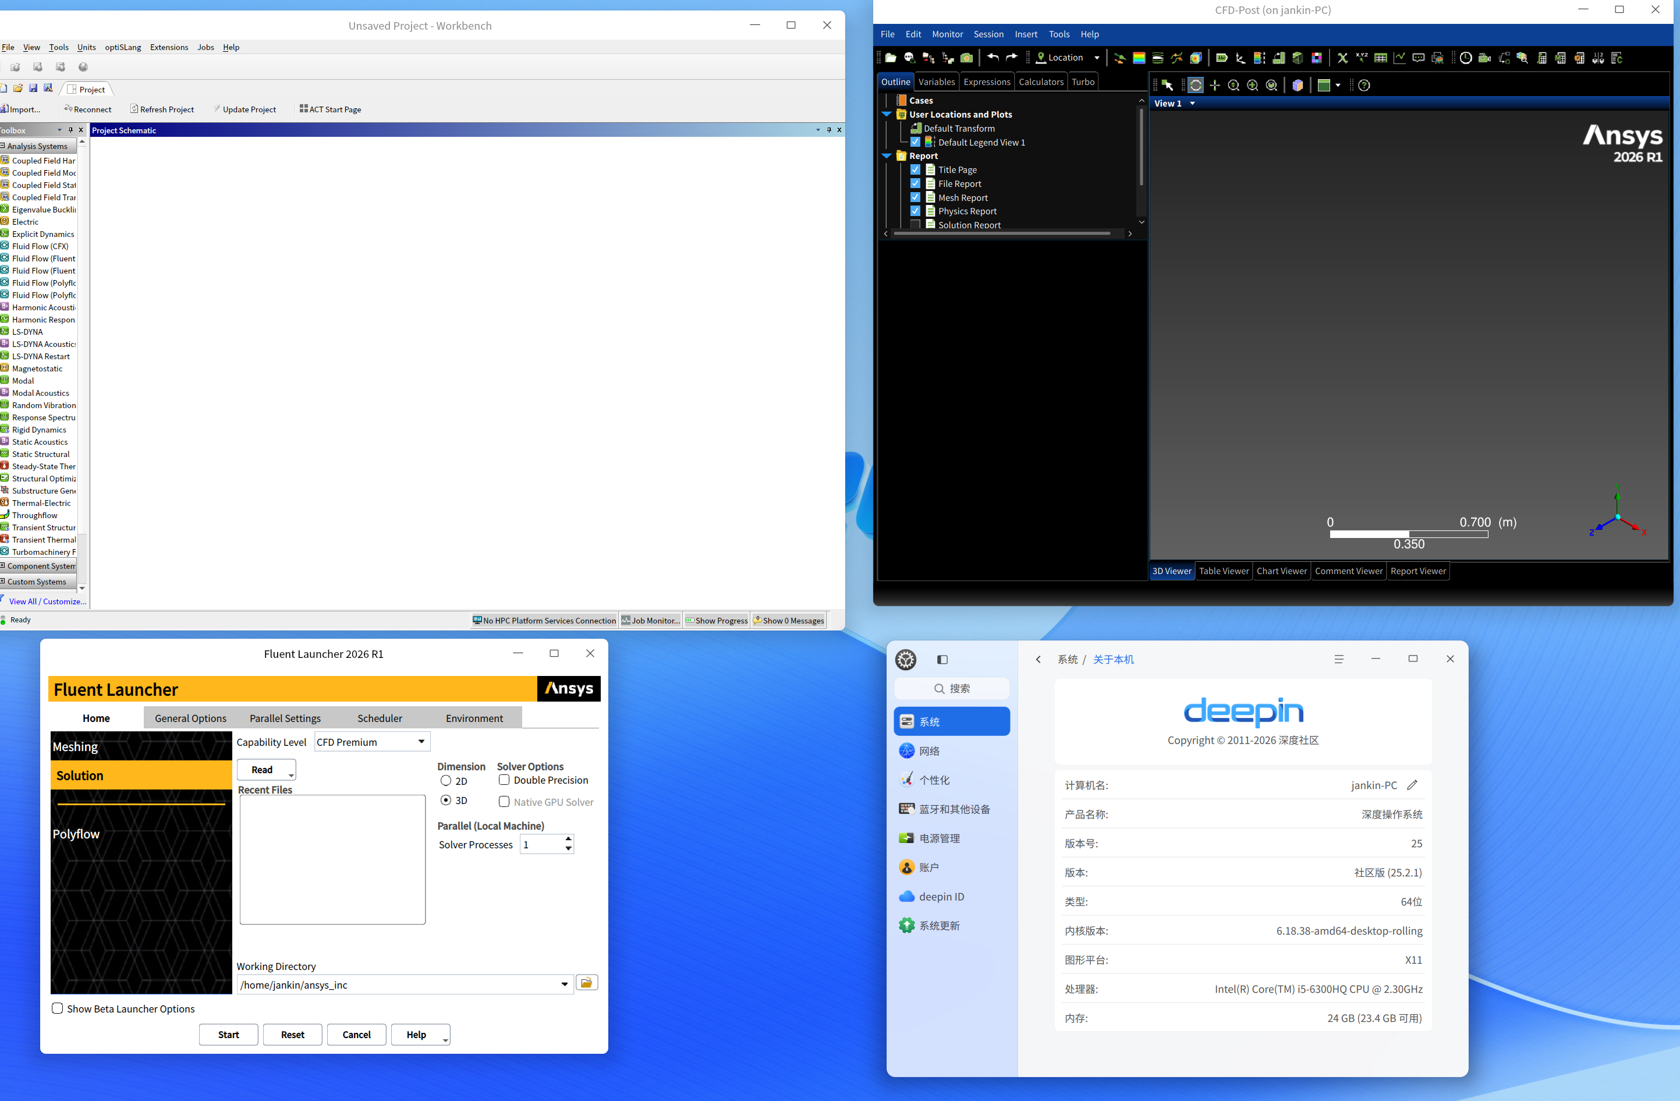Insert a vector plot in CFD-Post
The height and width of the screenshot is (1101, 1680).
(x=1119, y=58)
